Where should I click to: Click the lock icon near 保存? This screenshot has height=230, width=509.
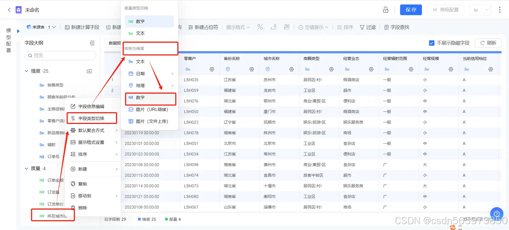pos(385,9)
